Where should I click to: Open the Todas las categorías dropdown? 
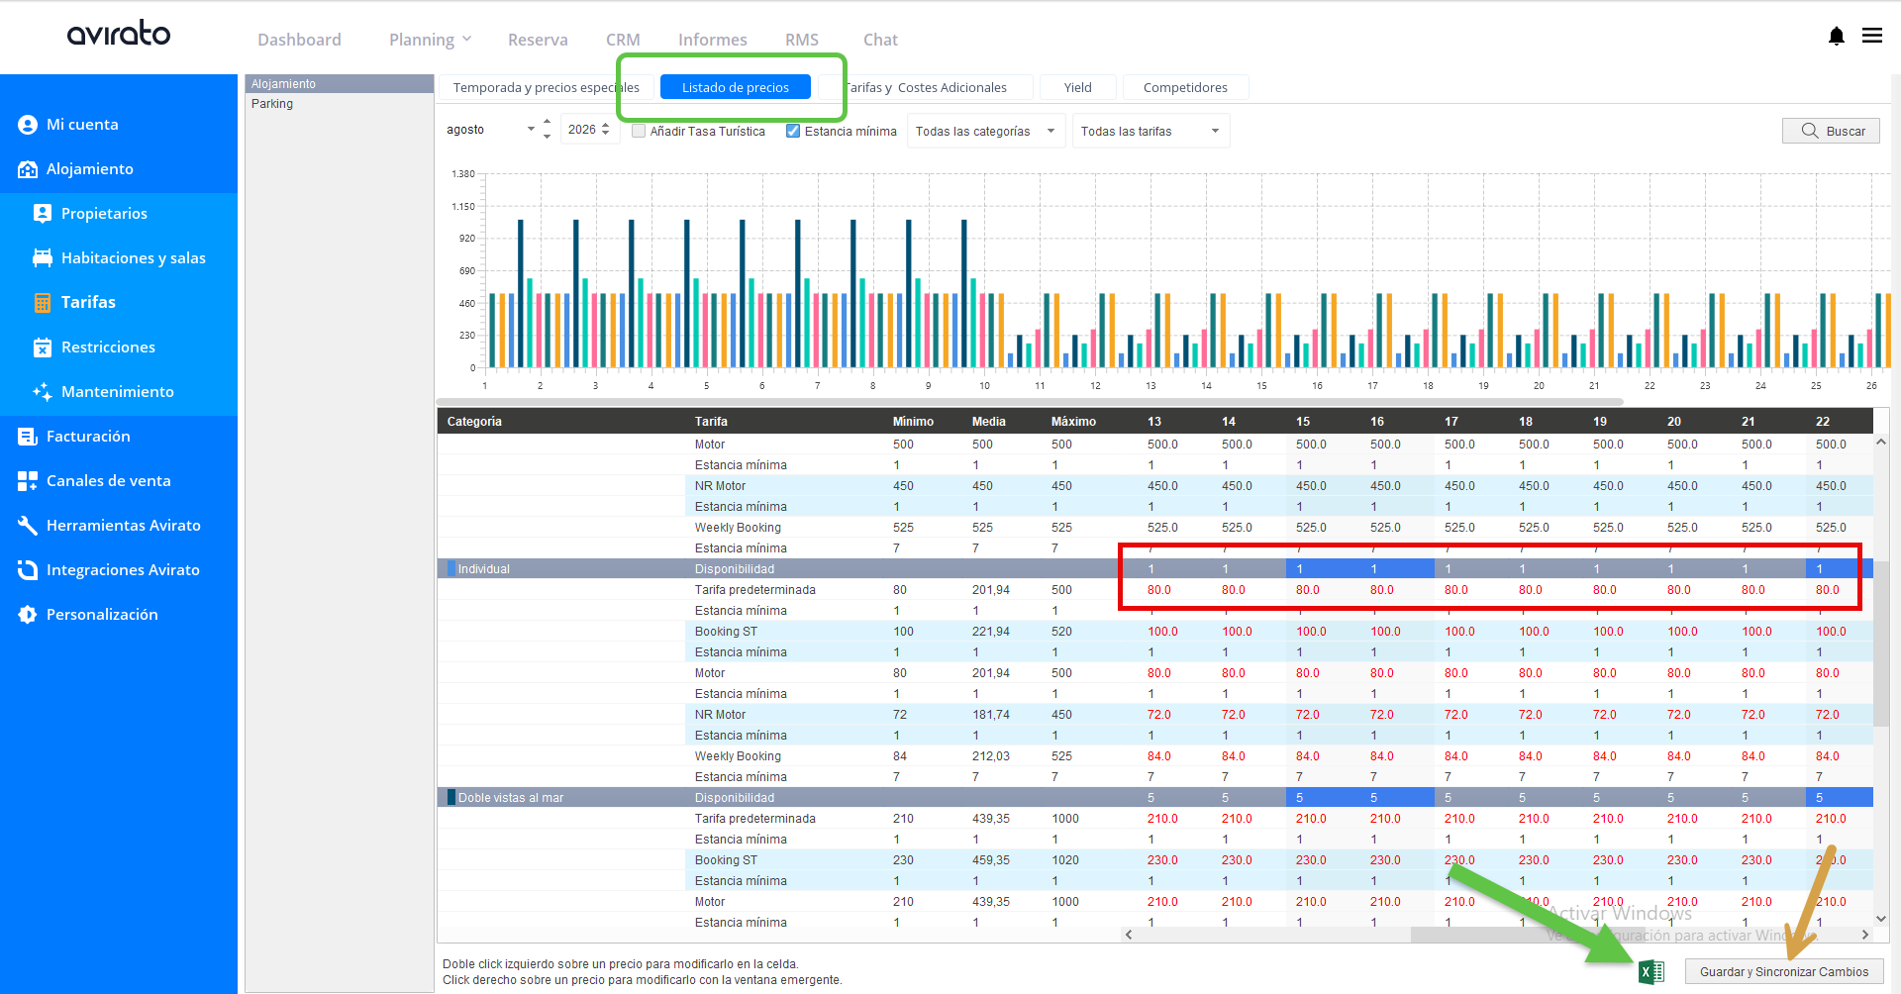(986, 131)
